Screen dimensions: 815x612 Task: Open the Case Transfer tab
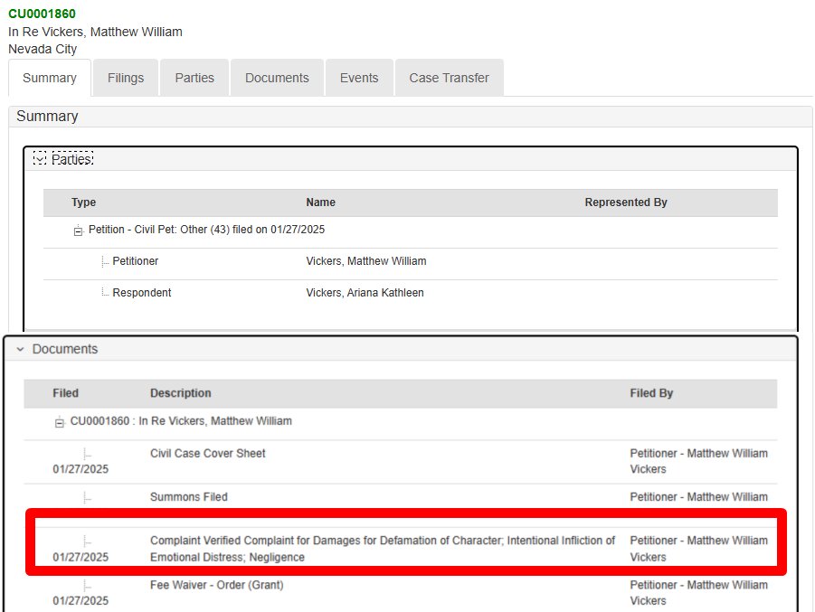pos(449,78)
